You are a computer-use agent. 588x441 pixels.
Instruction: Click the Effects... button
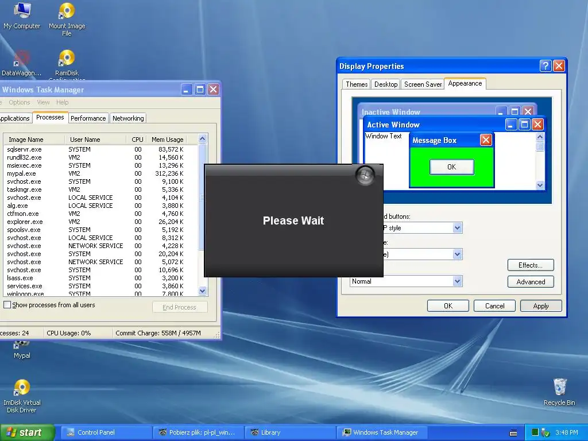[x=530, y=265]
